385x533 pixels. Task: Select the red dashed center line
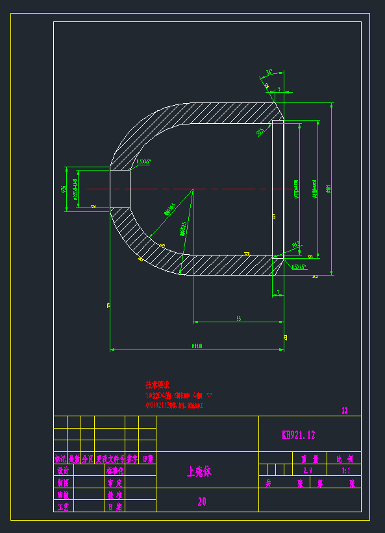click(190, 189)
